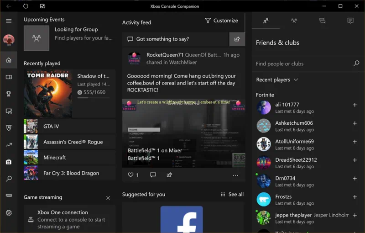Open Settings gear in the sidebar
Image resolution: width=365 pixels, height=233 pixels.
(9, 213)
